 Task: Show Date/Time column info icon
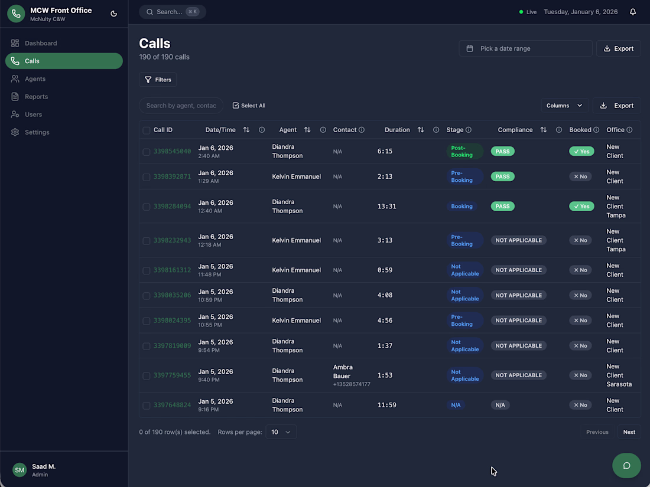[262, 130]
